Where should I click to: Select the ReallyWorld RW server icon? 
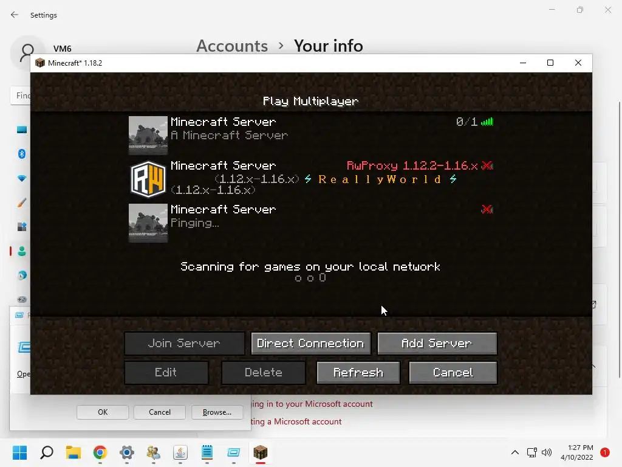coord(148,179)
